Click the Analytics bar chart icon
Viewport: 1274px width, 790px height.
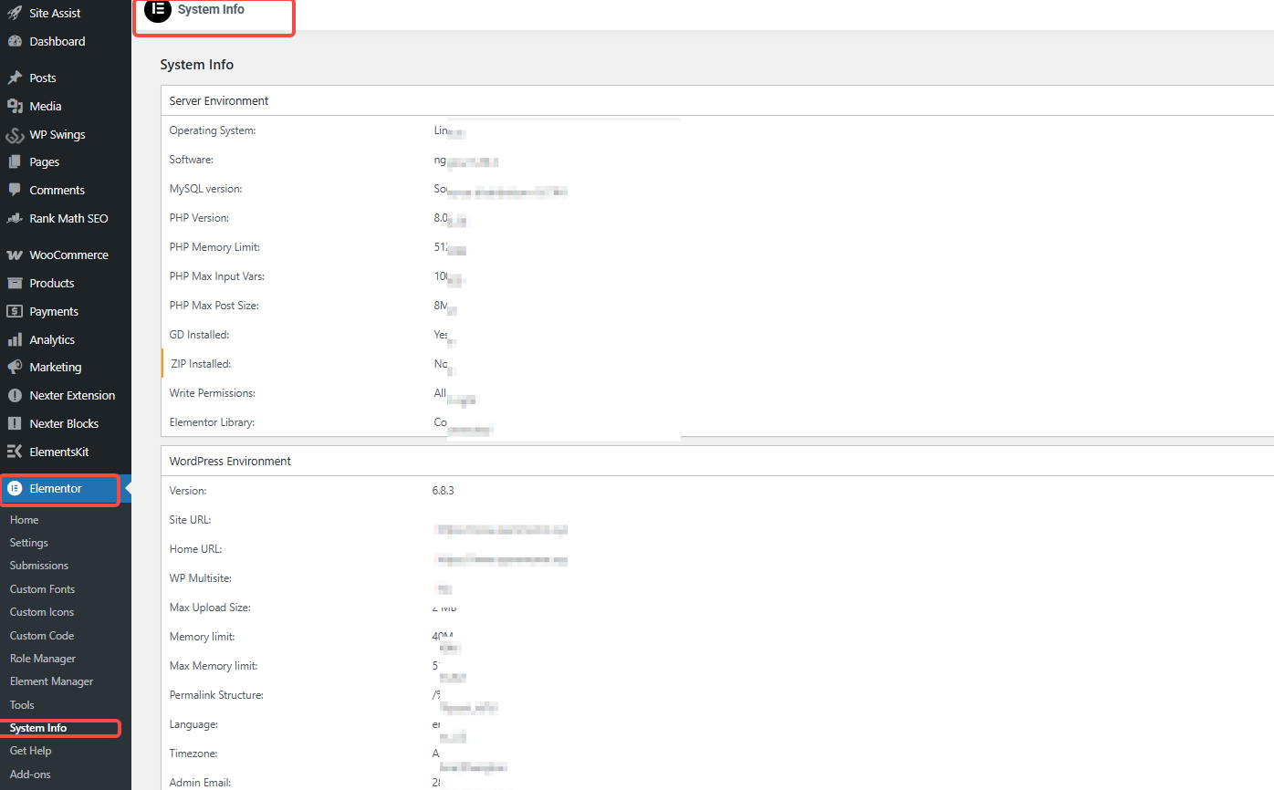point(15,339)
